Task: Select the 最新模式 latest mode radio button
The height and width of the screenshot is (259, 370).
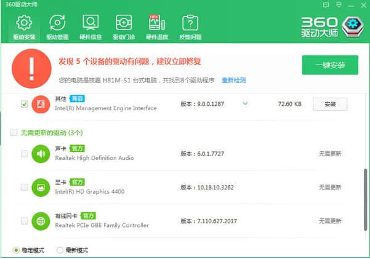Action: pos(60,250)
